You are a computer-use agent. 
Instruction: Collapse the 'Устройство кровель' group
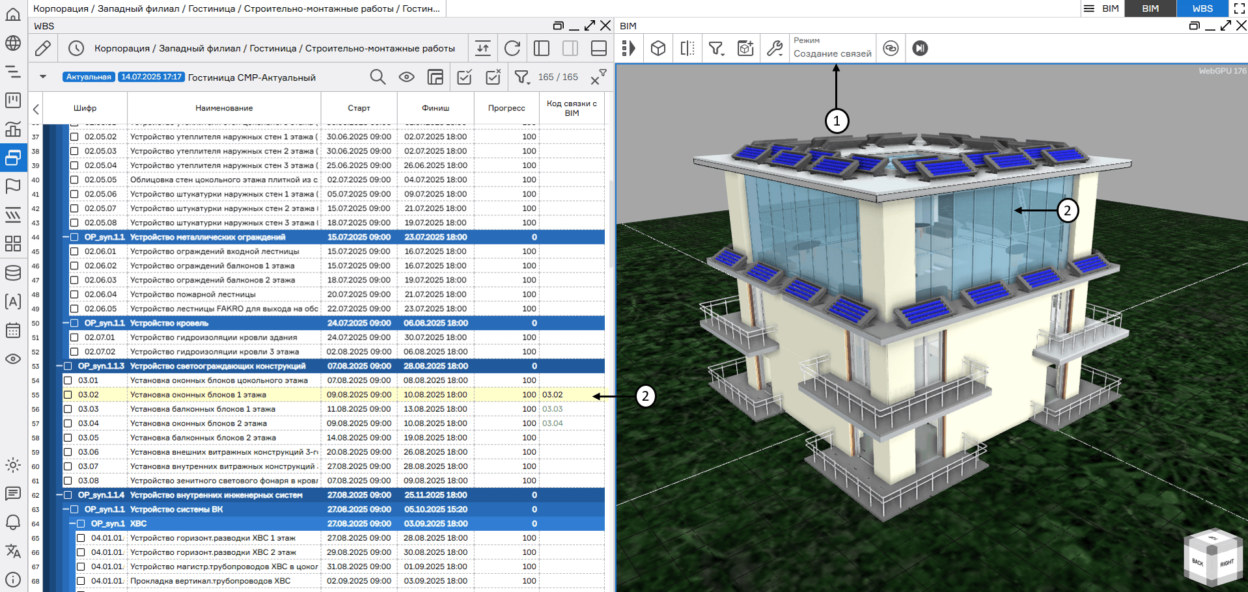(x=66, y=323)
